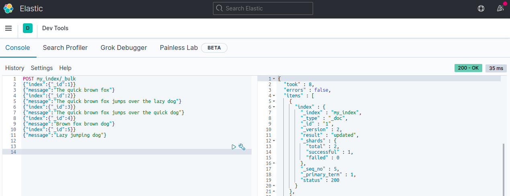510x196 pixels.
Task: Click the "Brown fox brown dog" message line
Action: pos(69,124)
